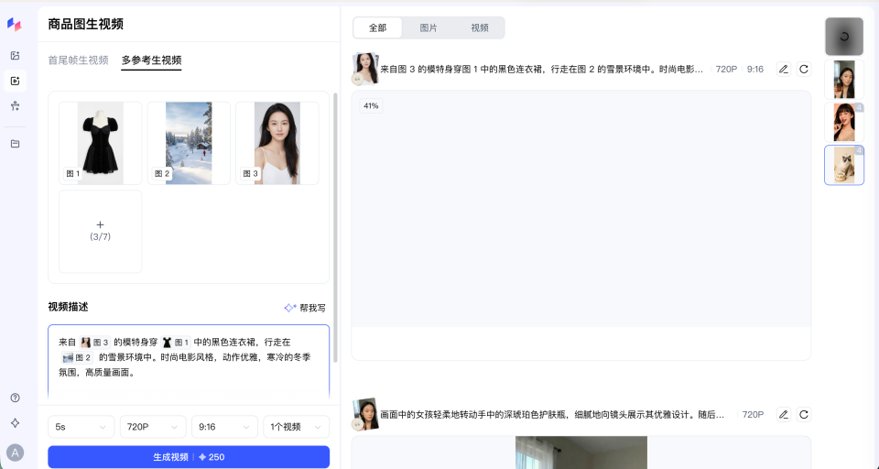Click the left panel vertical scrollbar

(335, 227)
